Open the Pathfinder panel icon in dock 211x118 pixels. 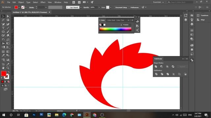pyautogui.click(x=192, y=60)
